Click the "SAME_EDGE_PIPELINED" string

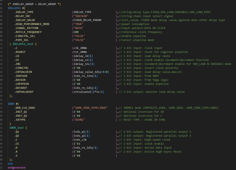pyautogui.click(x=91, y=108)
